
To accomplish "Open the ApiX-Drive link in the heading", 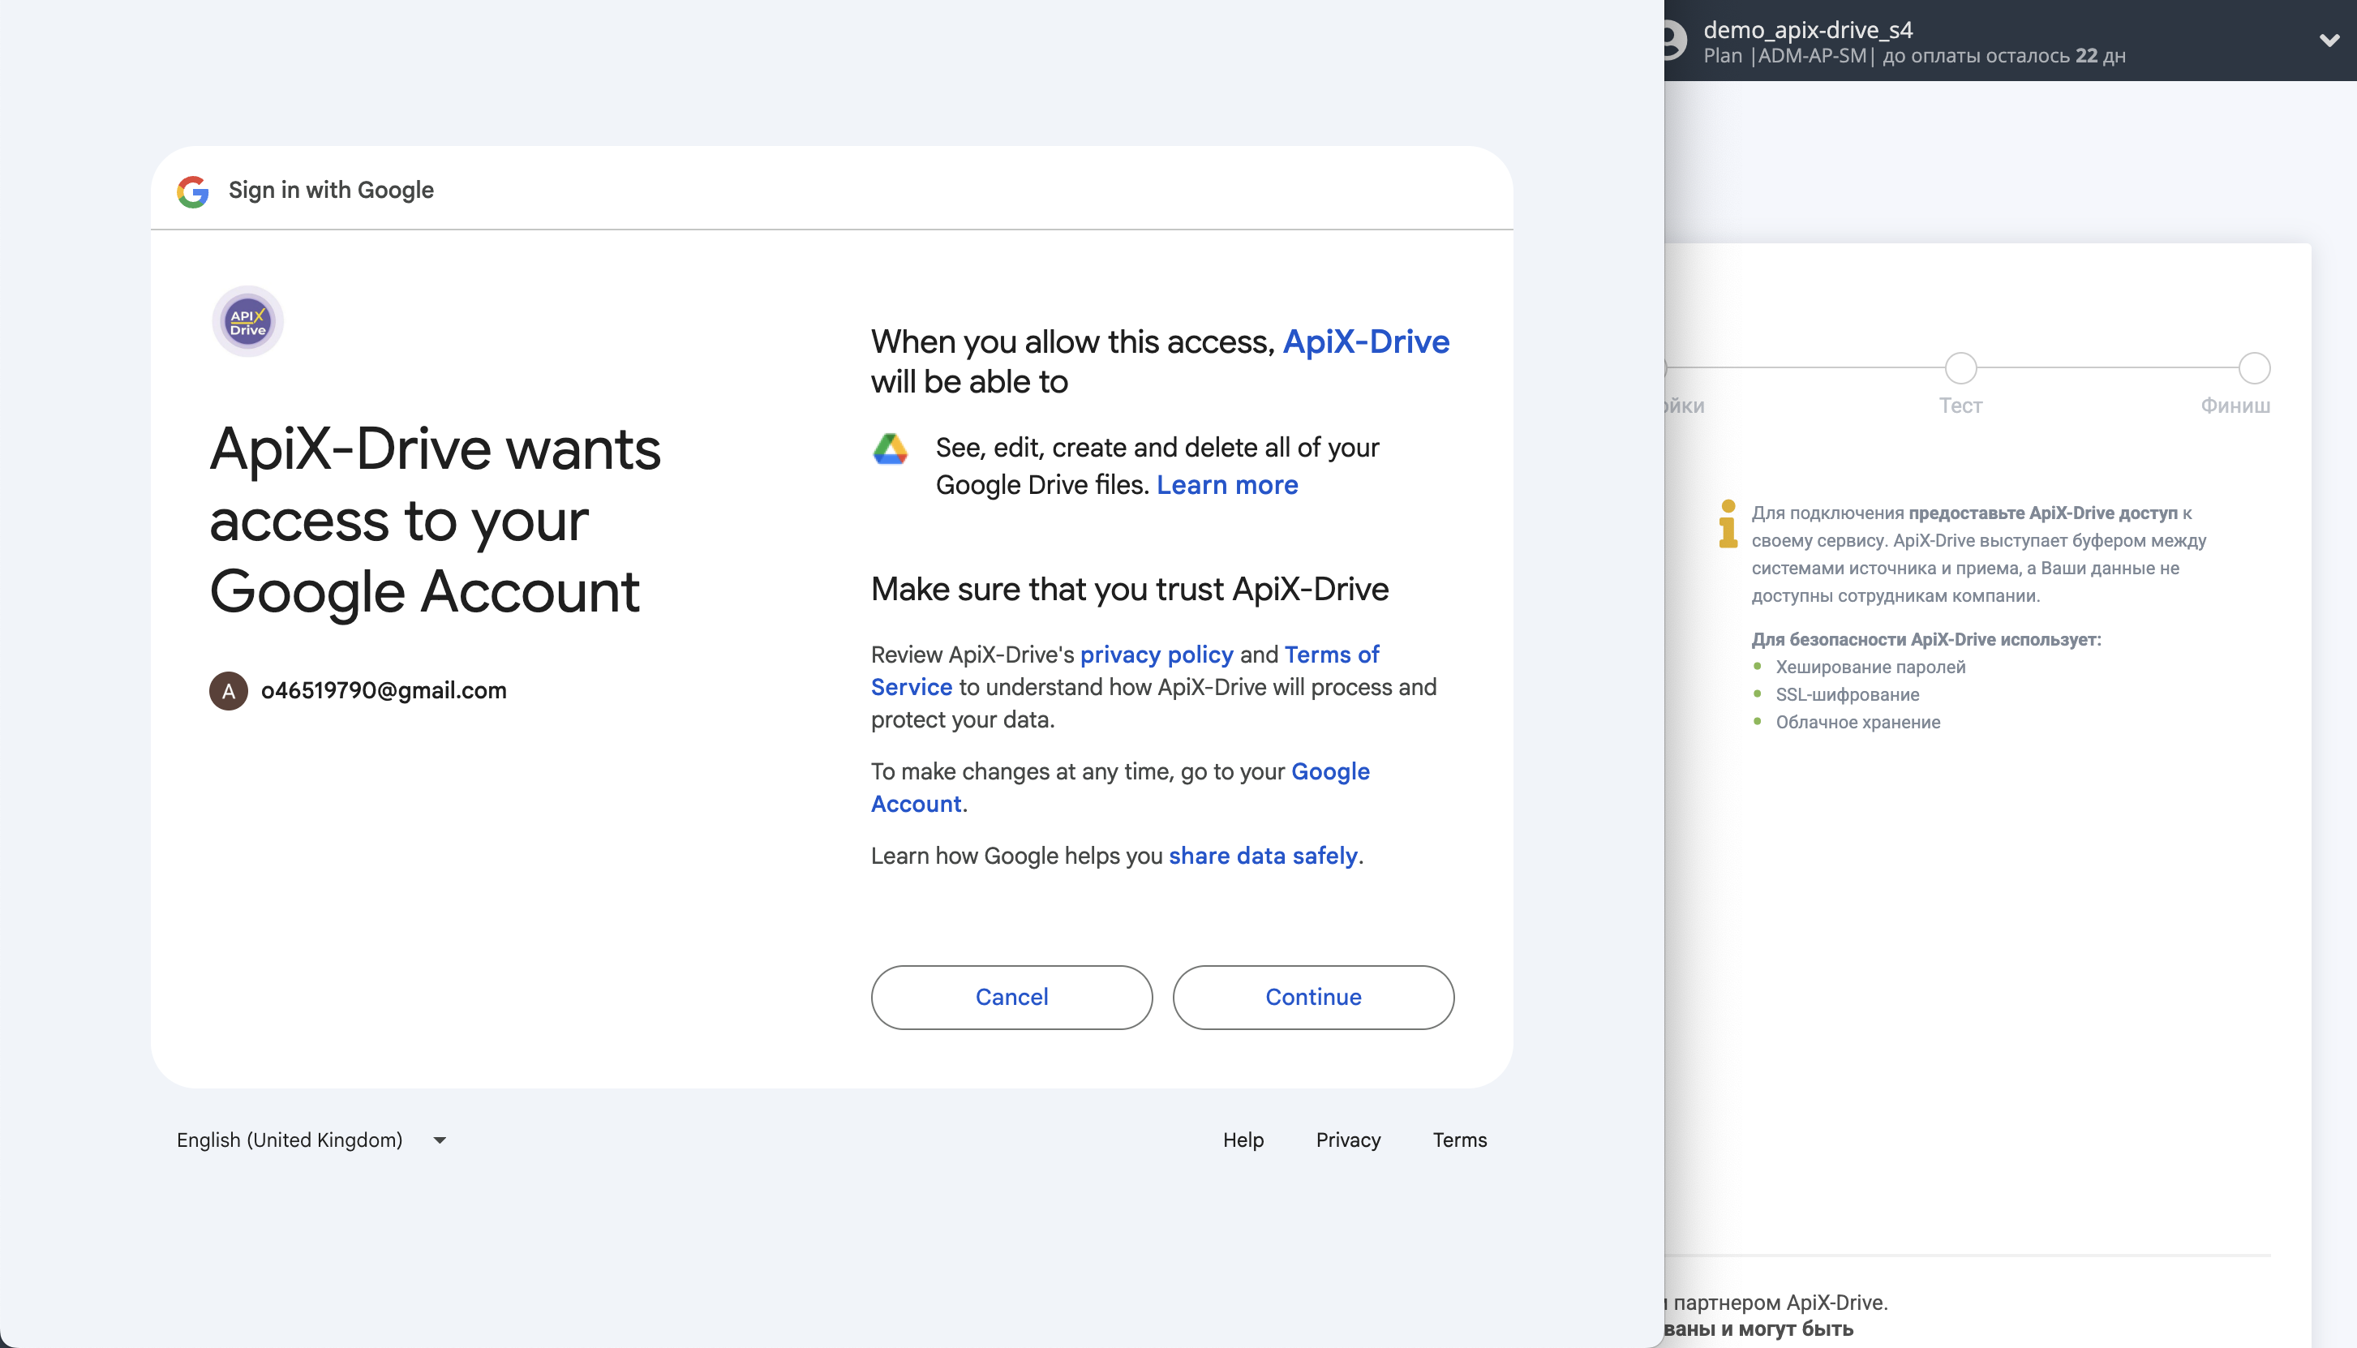I will [1366, 341].
